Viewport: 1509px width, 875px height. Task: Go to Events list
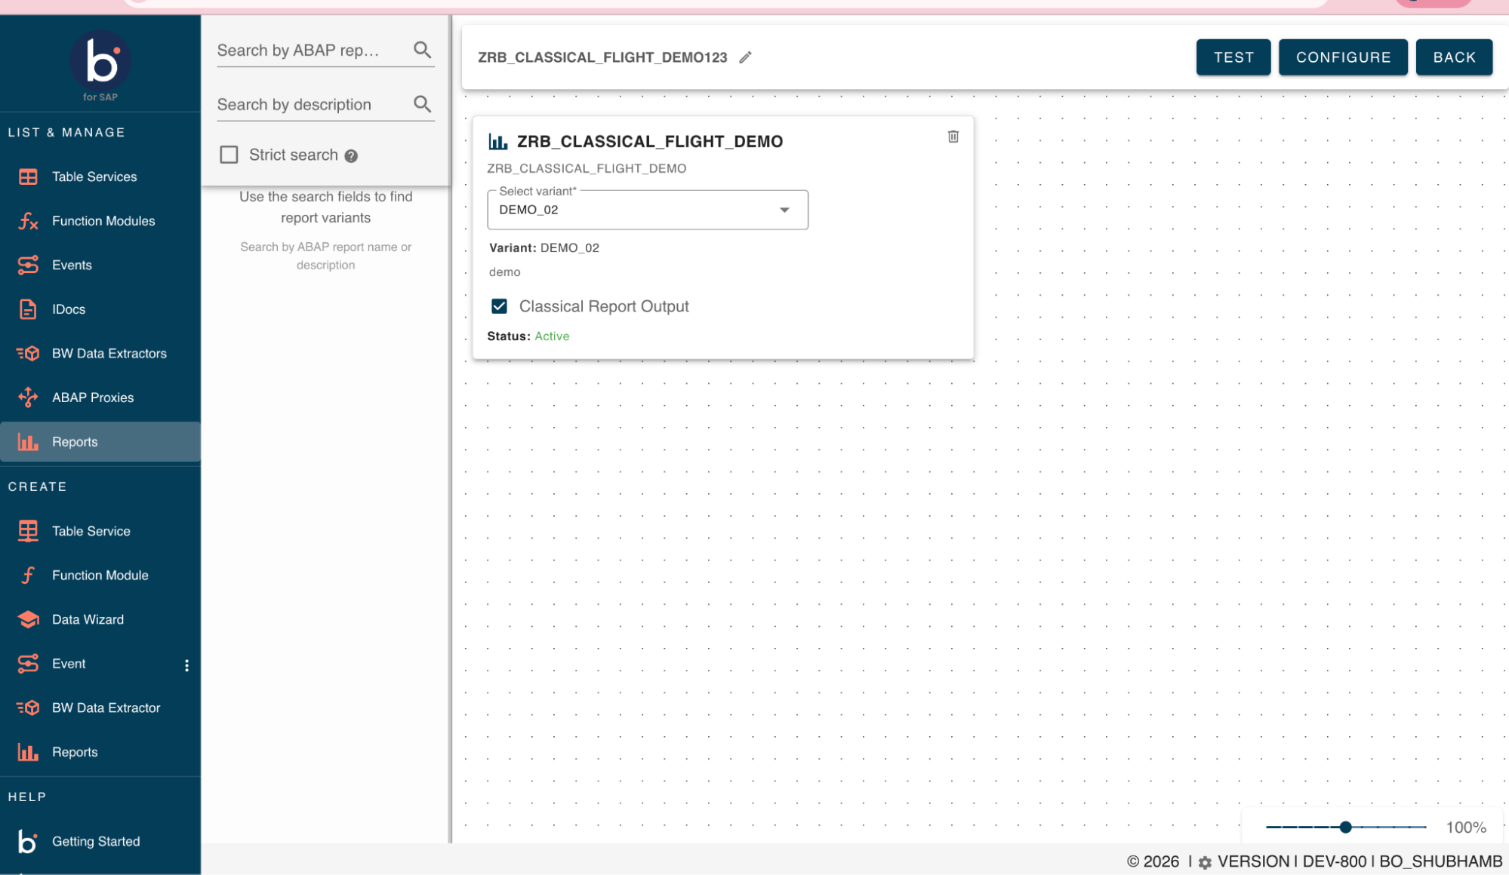pos(100,265)
